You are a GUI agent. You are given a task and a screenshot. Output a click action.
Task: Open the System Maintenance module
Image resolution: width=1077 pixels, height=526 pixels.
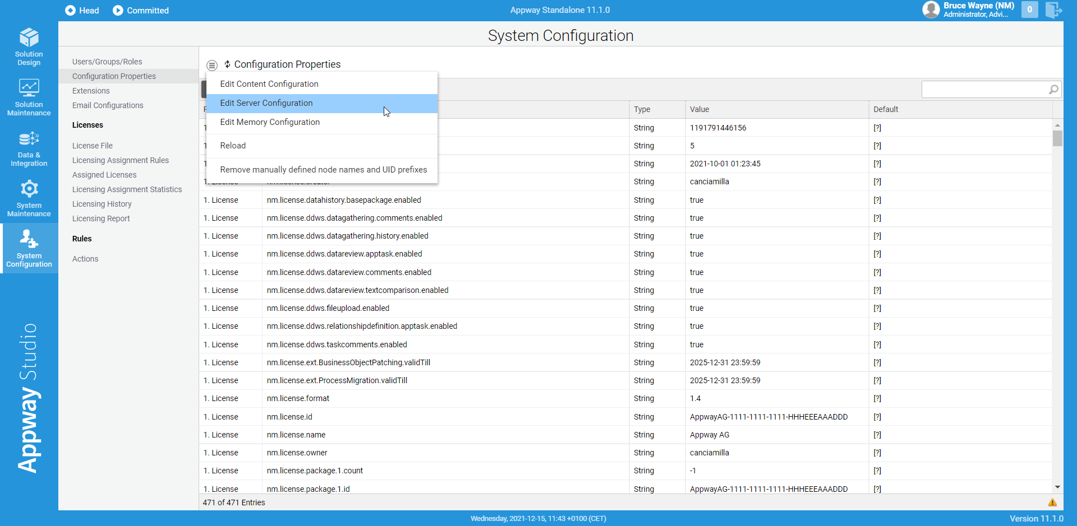pyautogui.click(x=29, y=198)
